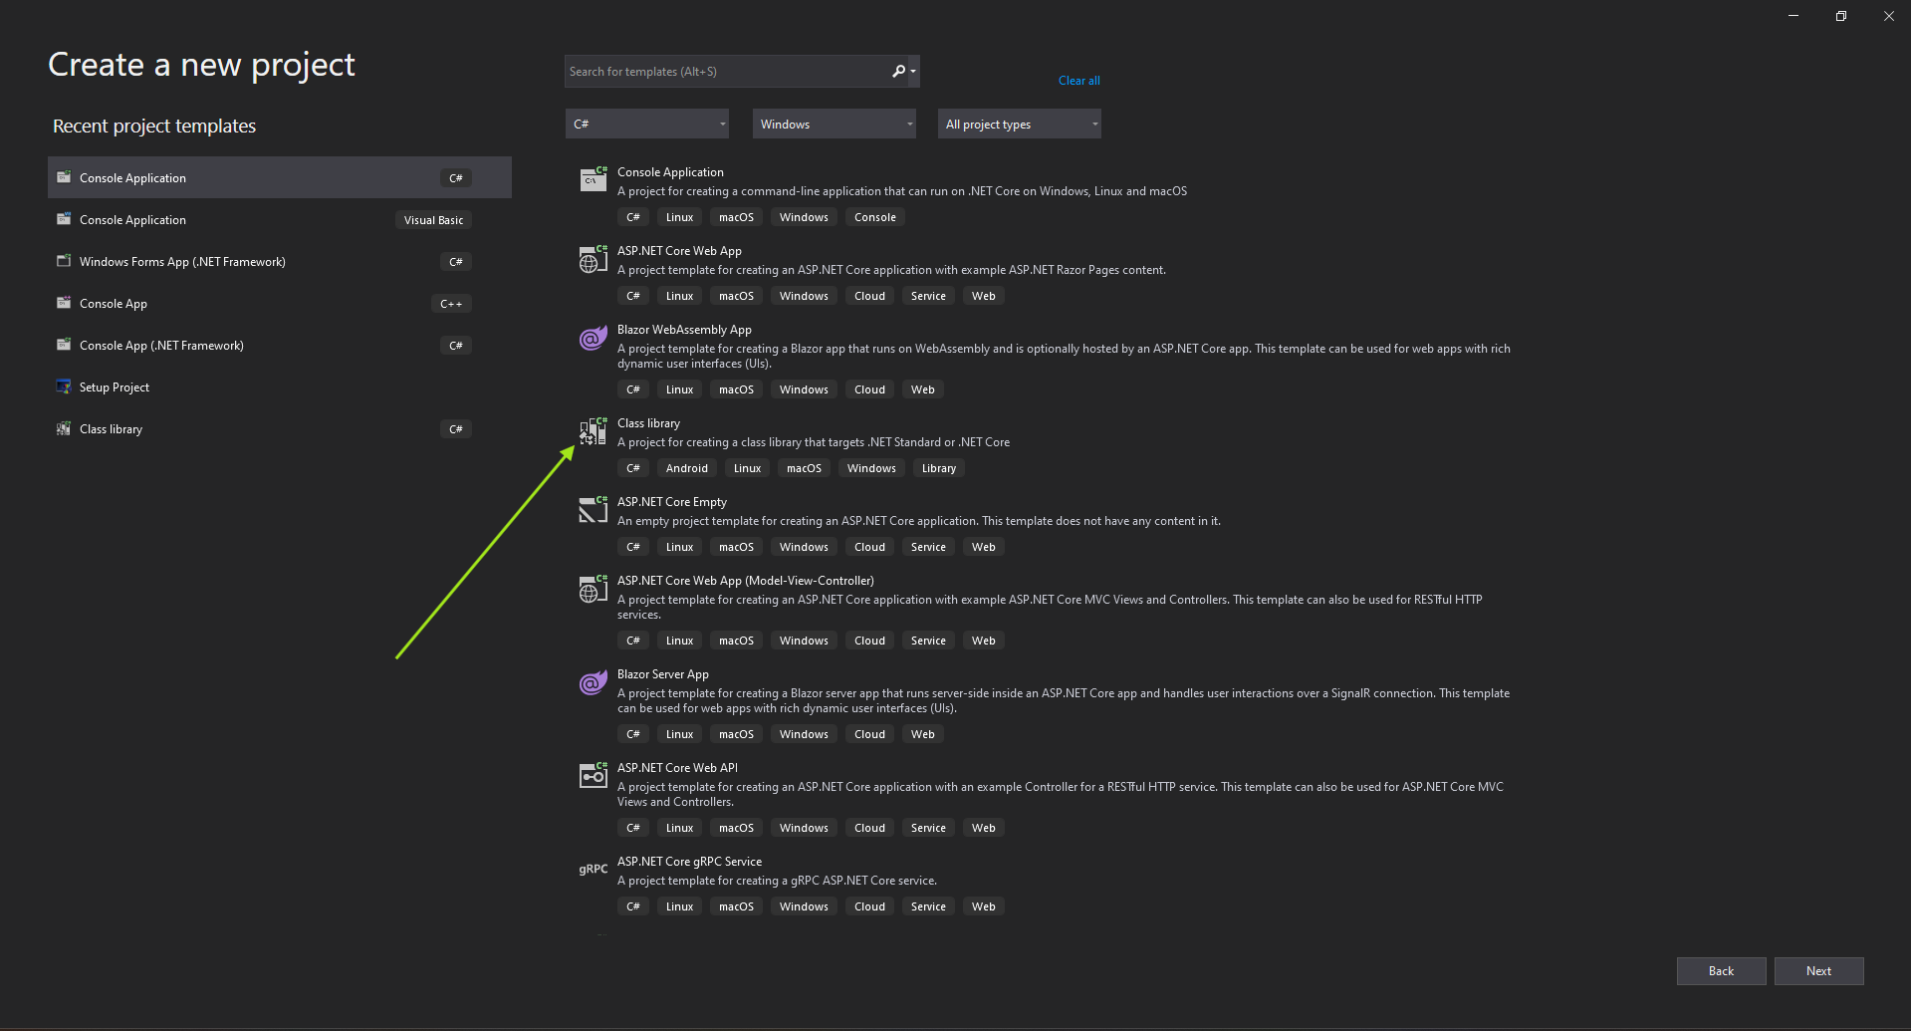
Task: Click the ASP.NET Core Web API icon
Action: coord(594,775)
